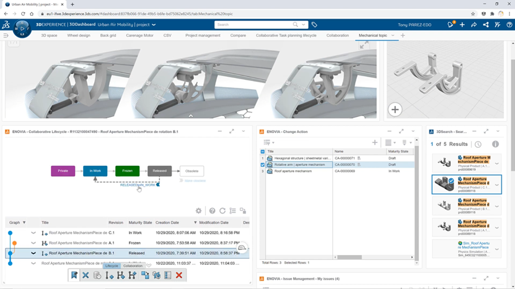Open the Change Action view layout dropdown
This screenshot has width=515, height=289.
click(390, 142)
